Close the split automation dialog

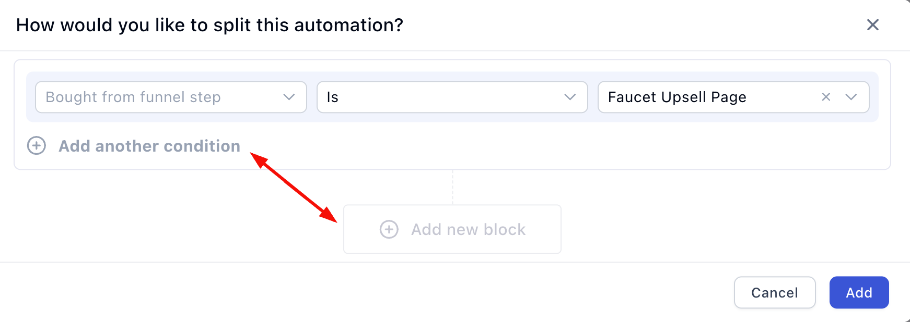click(872, 25)
